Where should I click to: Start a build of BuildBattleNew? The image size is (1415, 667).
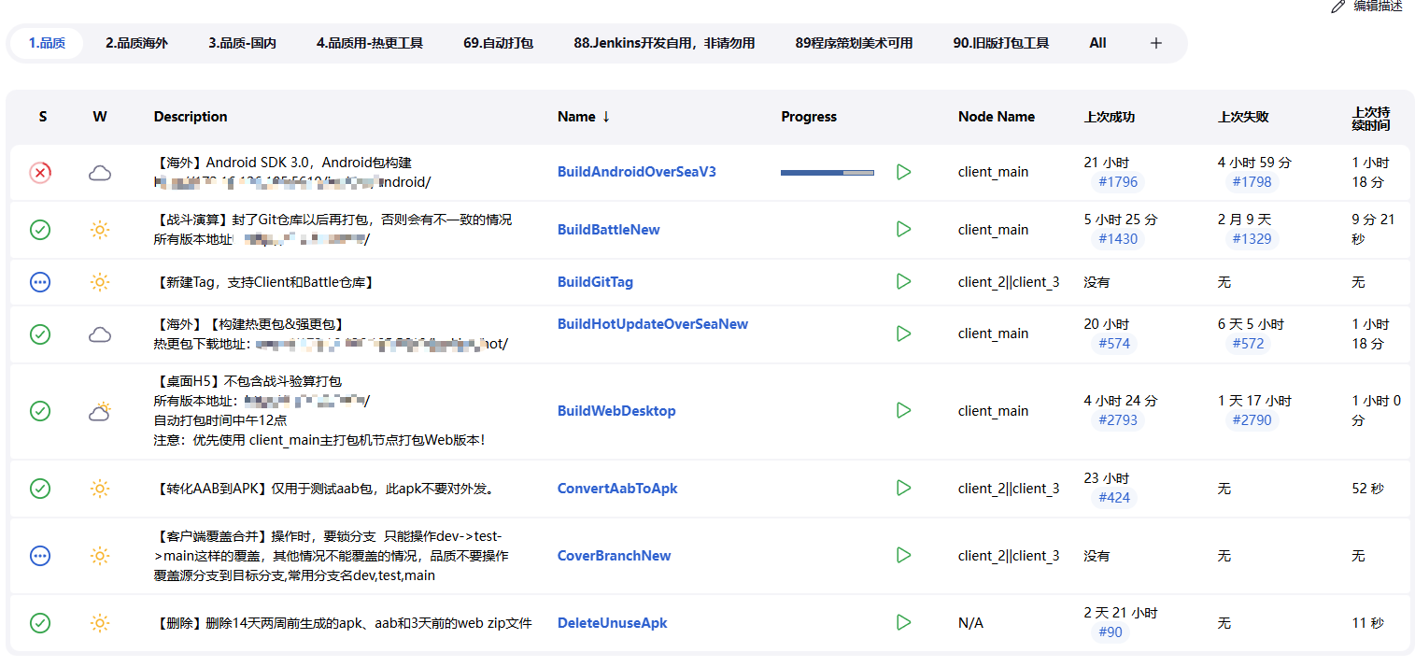[903, 229]
